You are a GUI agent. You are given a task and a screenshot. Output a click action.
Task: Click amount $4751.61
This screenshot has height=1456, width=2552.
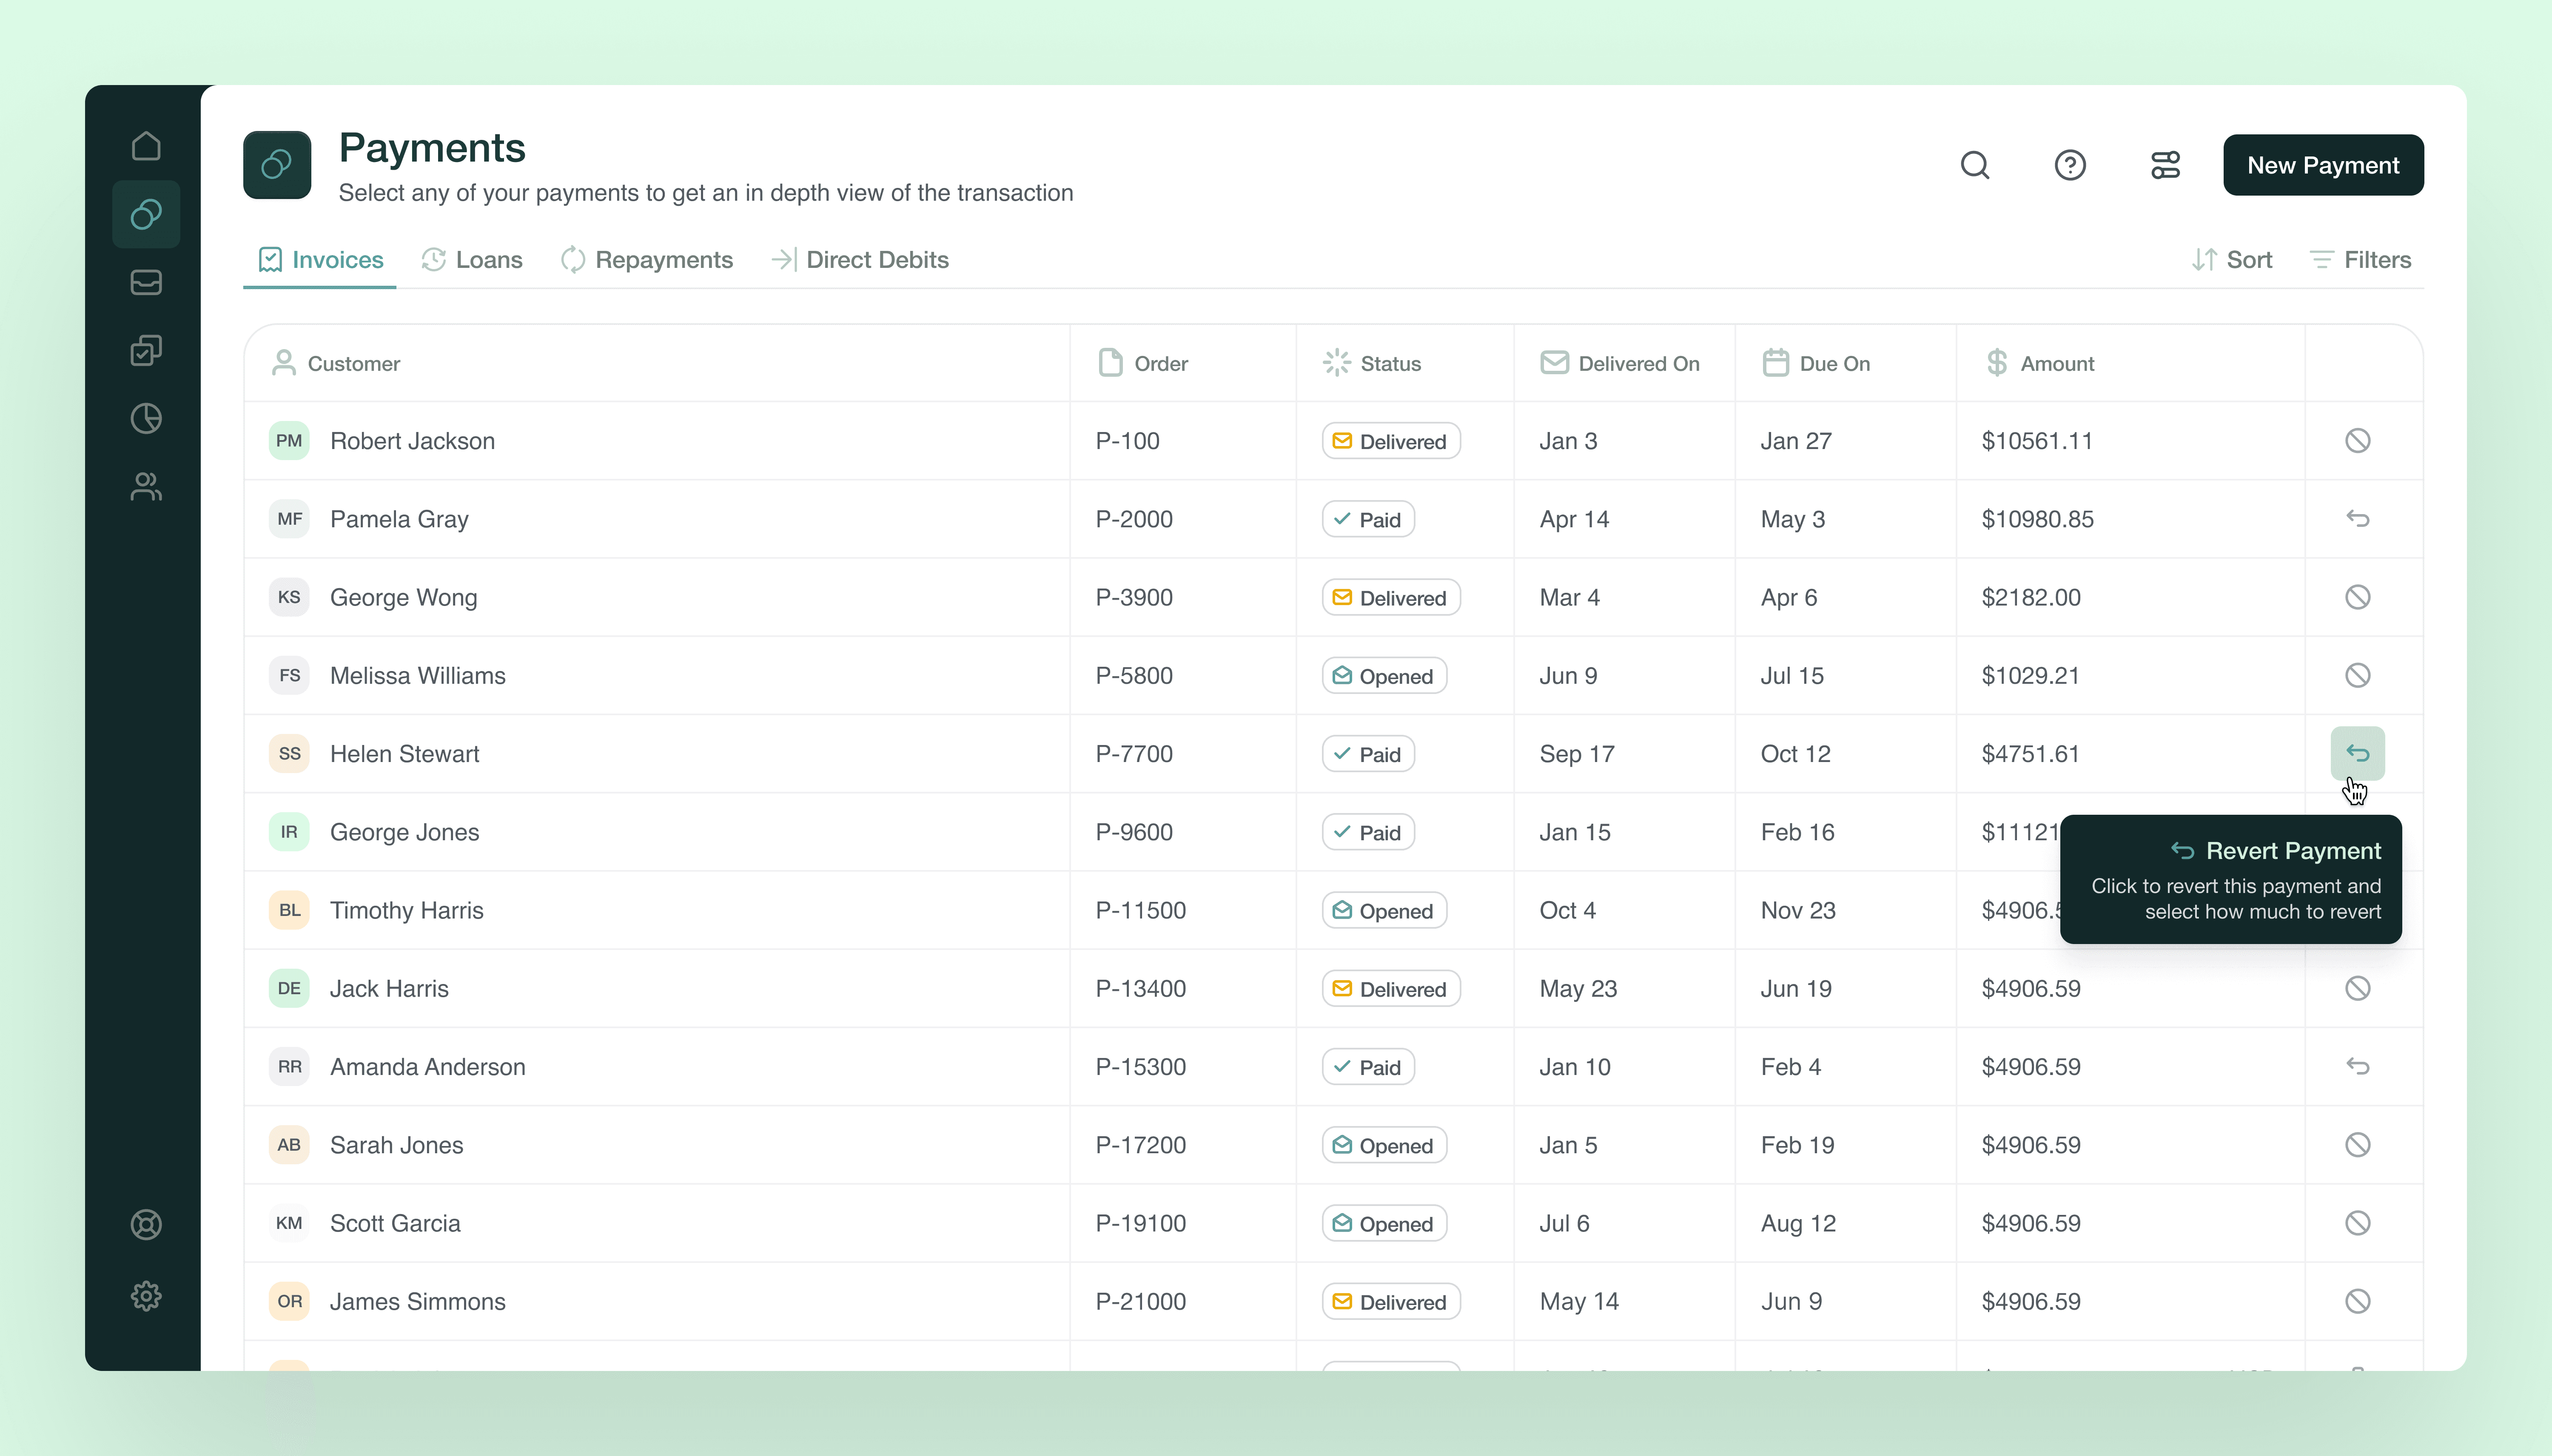(2030, 753)
